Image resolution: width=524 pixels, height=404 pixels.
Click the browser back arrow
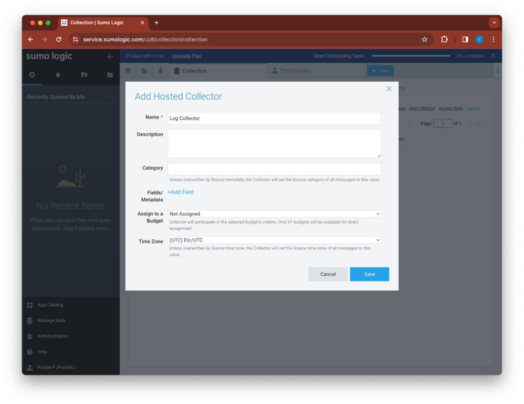(x=31, y=39)
